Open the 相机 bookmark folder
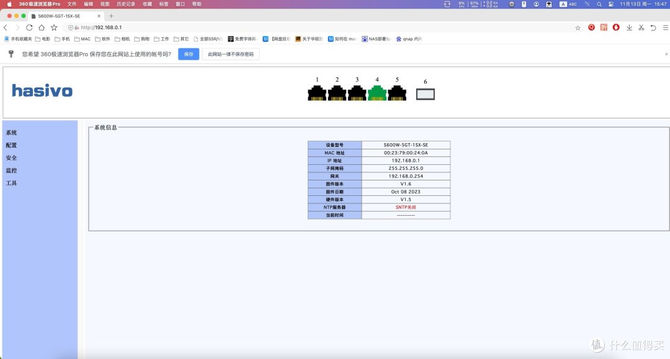This screenshot has width=670, height=359. click(x=122, y=39)
